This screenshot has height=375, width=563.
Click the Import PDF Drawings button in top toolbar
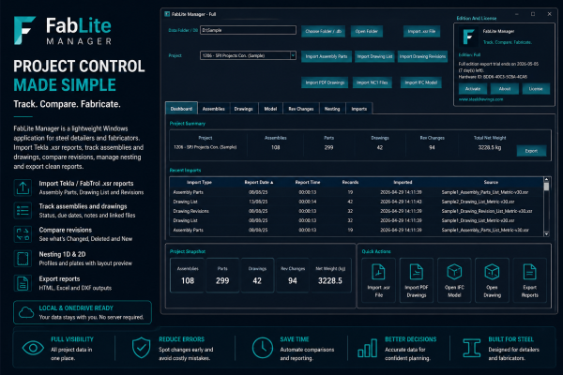[325, 82]
